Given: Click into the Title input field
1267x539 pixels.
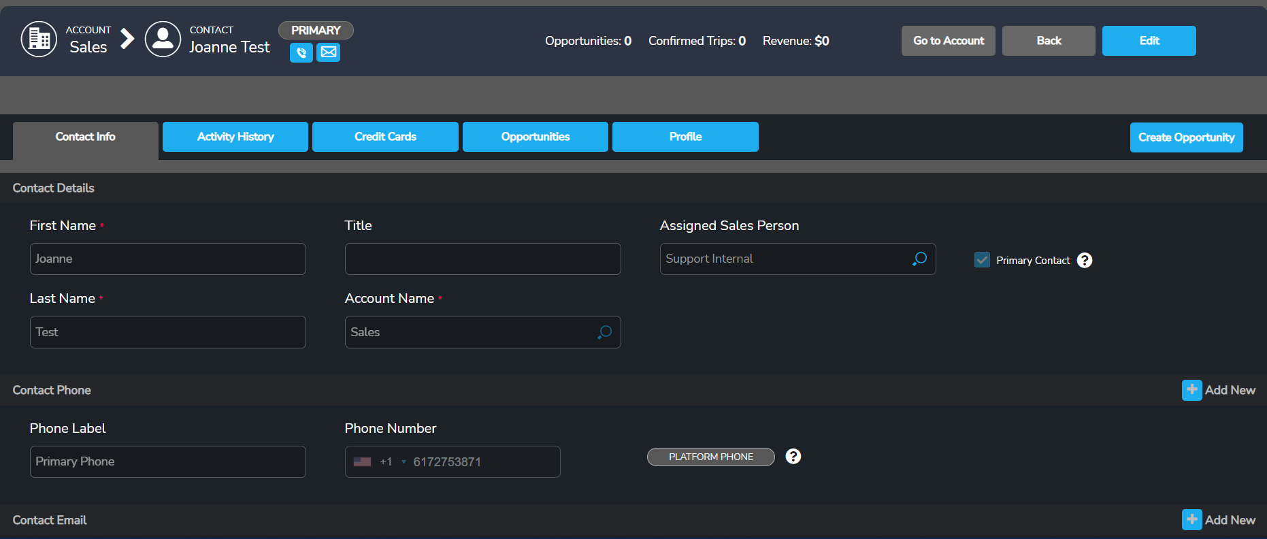Looking at the screenshot, I should (x=482, y=259).
